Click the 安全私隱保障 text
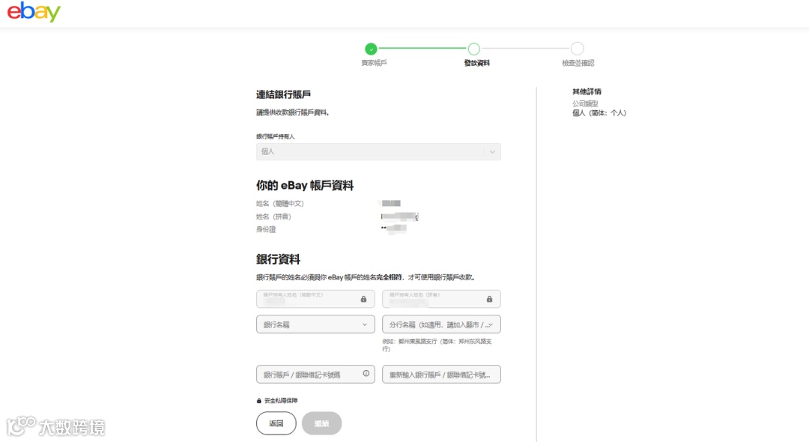This screenshot has width=809, height=442. click(281, 401)
